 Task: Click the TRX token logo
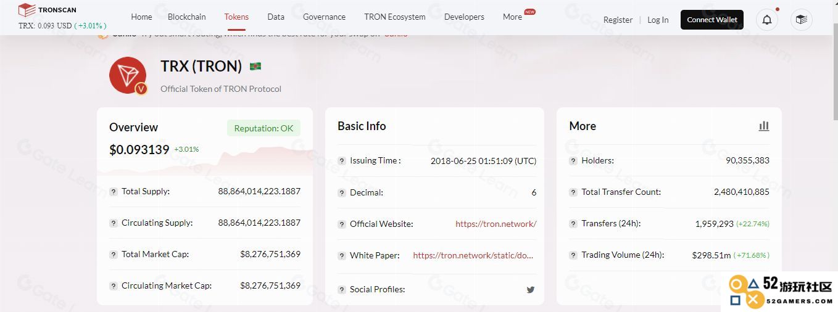tap(128, 75)
